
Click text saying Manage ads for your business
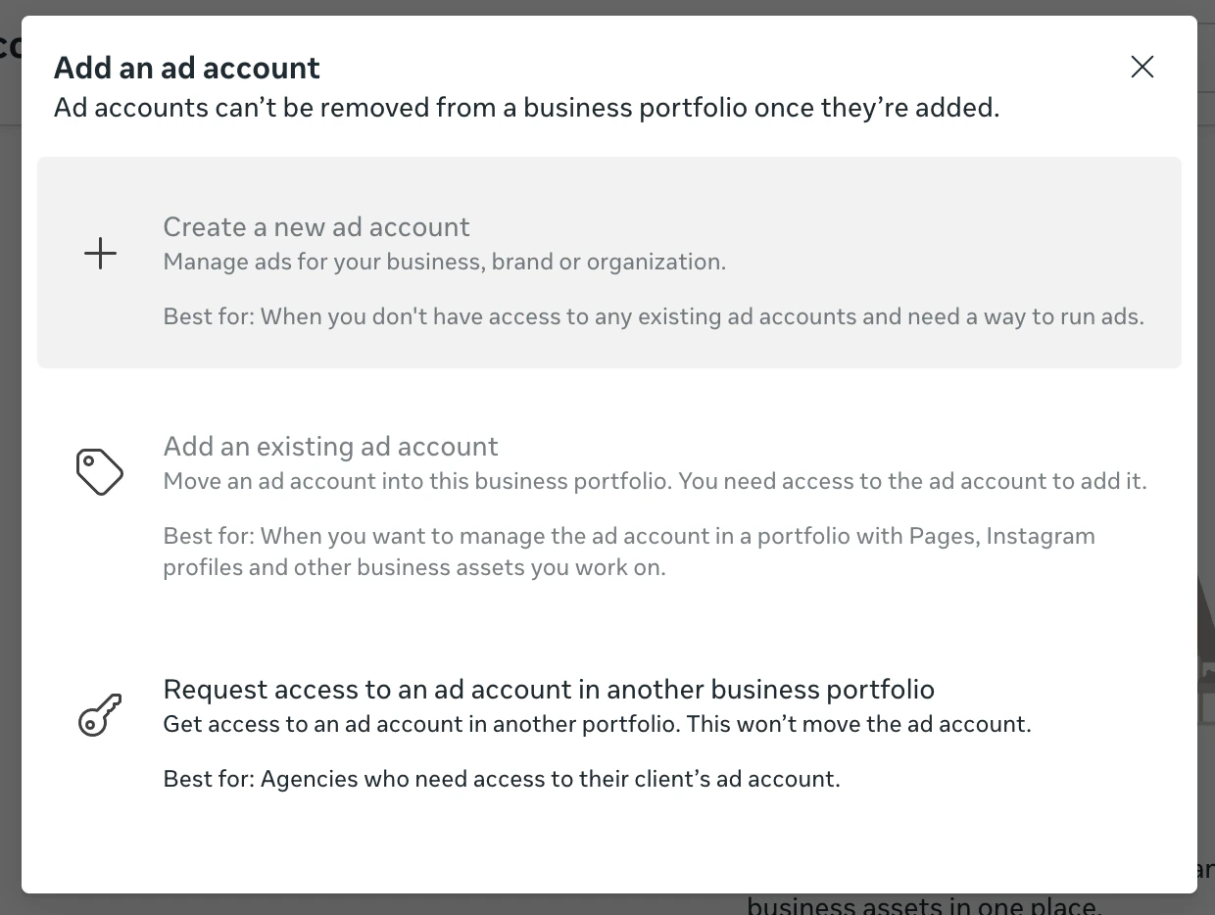[x=445, y=262]
